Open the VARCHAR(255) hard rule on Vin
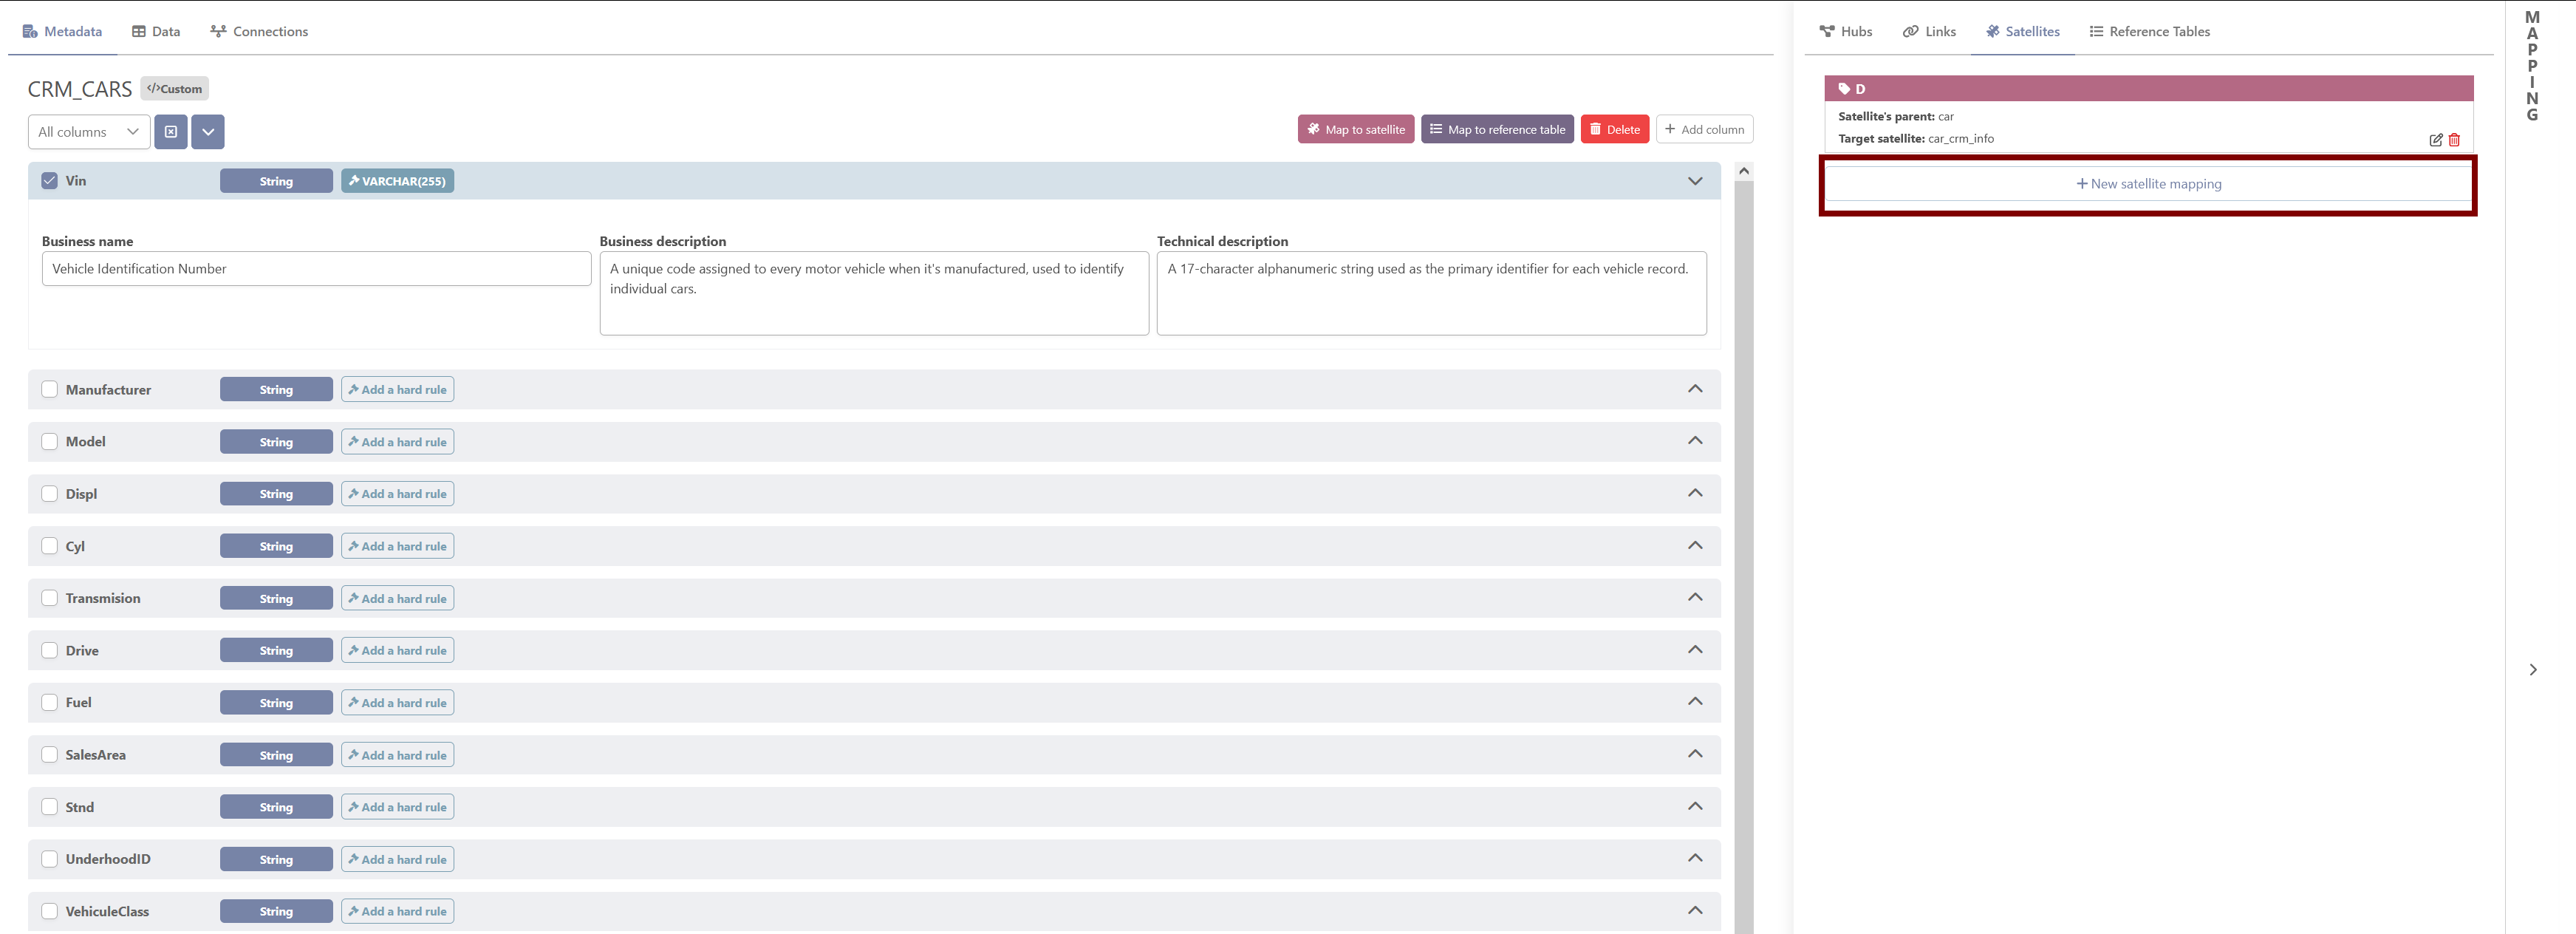 [397, 181]
